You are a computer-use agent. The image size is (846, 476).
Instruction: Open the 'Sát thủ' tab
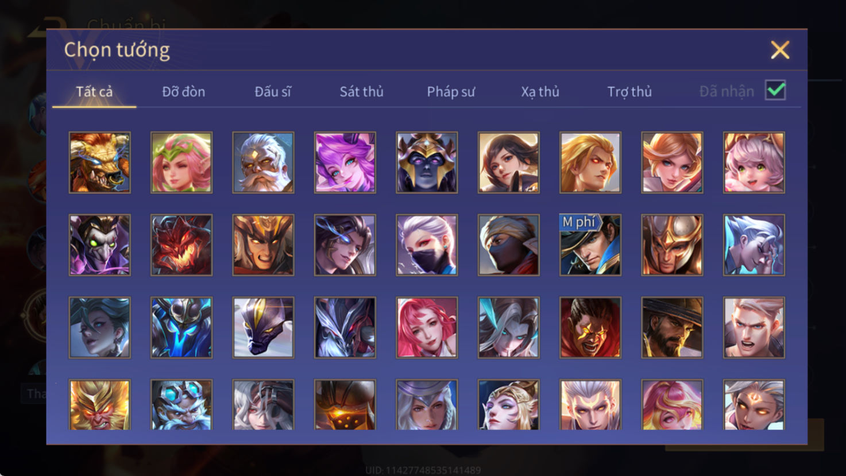point(361,91)
